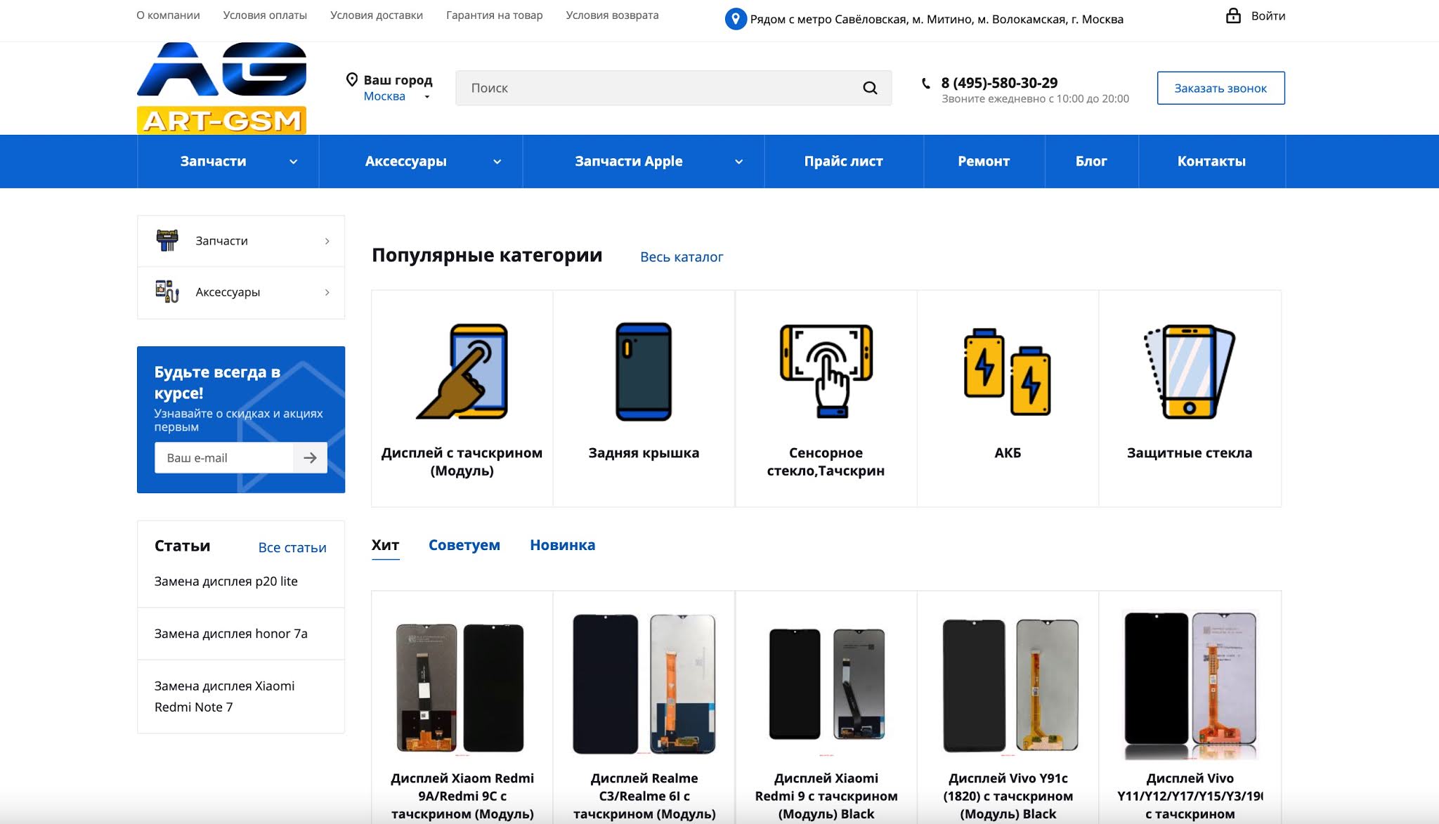Open the Гарантия на товар link
The height and width of the screenshot is (824, 1439).
495,15
